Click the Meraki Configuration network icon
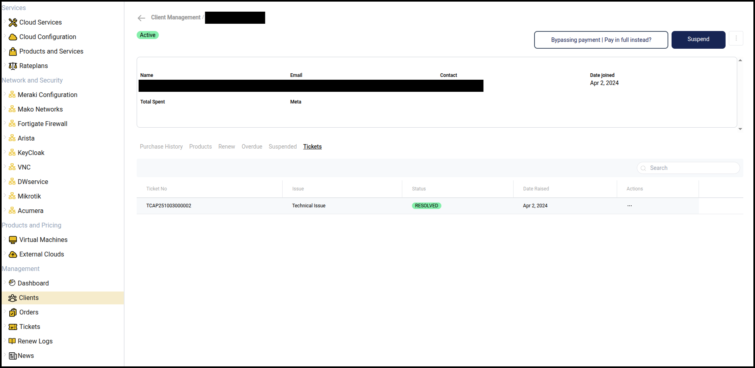This screenshot has height=368, width=755. [x=12, y=95]
